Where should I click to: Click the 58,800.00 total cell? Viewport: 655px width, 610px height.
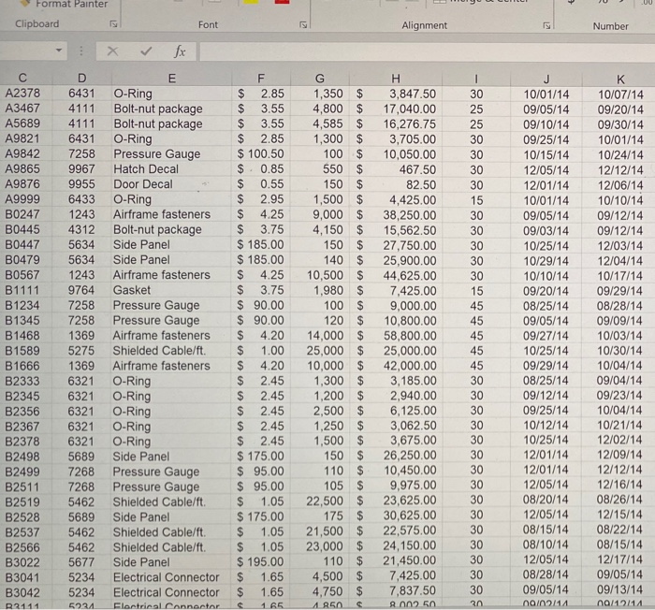[x=396, y=336]
